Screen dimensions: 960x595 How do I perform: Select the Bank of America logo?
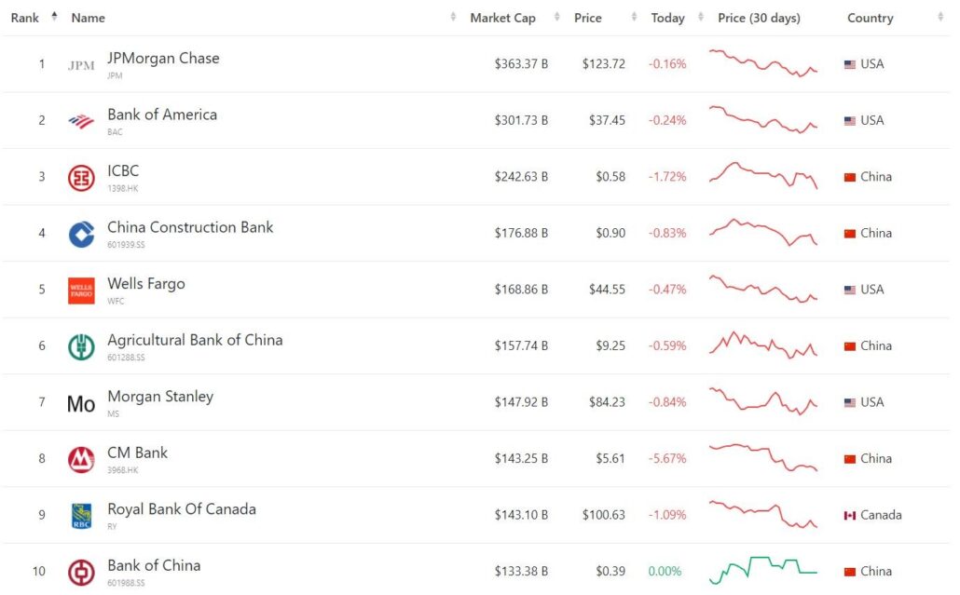80,119
